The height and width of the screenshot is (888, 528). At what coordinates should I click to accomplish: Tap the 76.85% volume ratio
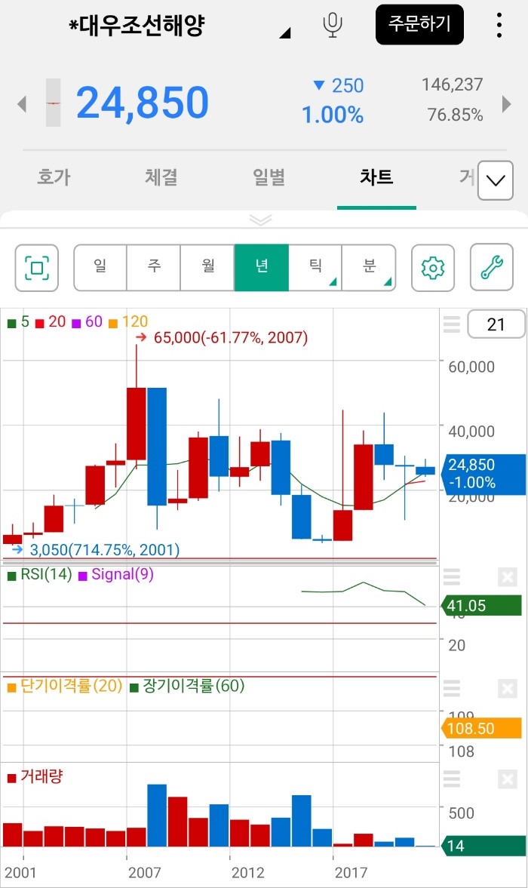[x=455, y=115]
